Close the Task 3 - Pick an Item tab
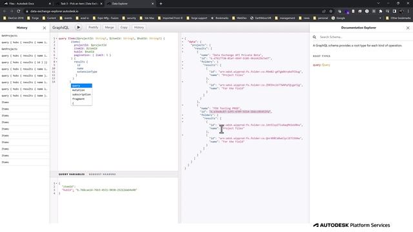Screen dimensions: 413x232 tap(101, 4)
